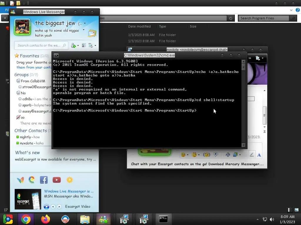
Task: Click 'Windows Live Messenger is ...' link
Action: [x=69, y=191]
